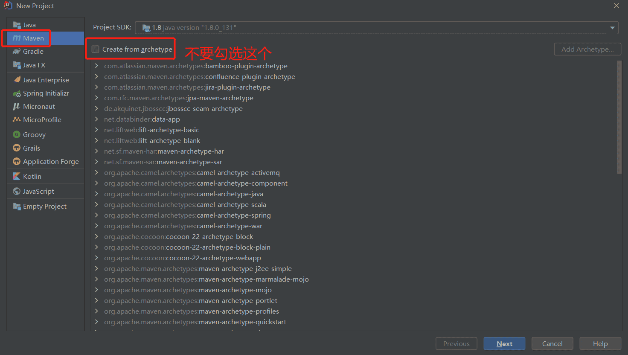Select camel-archetype-activemq row
Screen dimensions: 628x355
[x=354, y=172]
